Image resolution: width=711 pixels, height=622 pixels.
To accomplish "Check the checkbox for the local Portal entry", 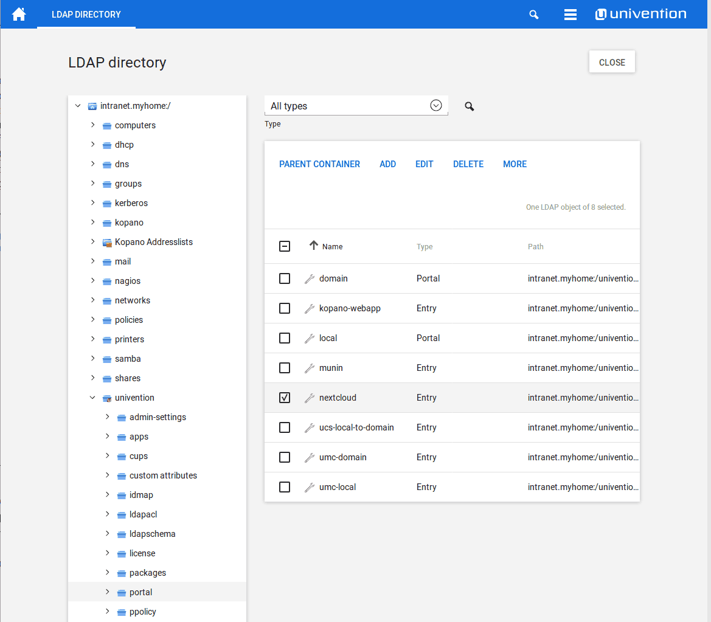I will [284, 337].
